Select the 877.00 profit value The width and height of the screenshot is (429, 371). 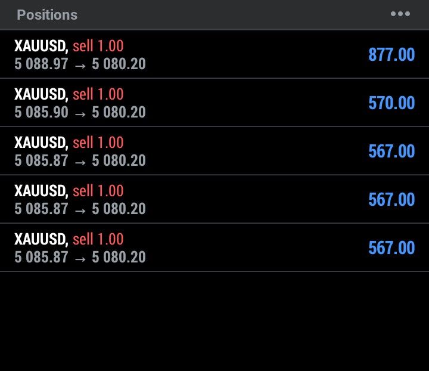391,55
